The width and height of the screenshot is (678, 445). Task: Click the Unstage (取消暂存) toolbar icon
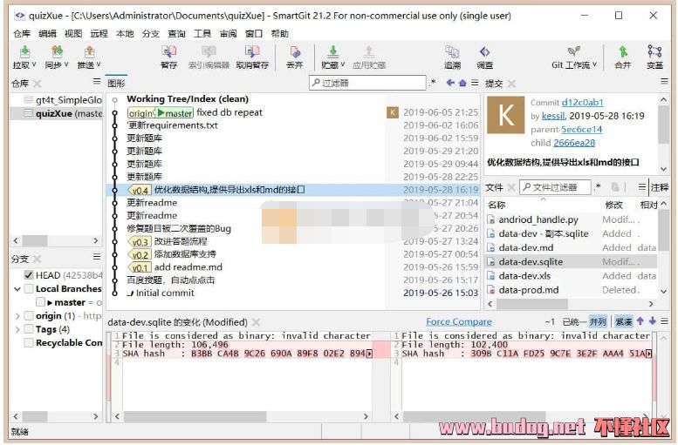[x=252, y=51]
